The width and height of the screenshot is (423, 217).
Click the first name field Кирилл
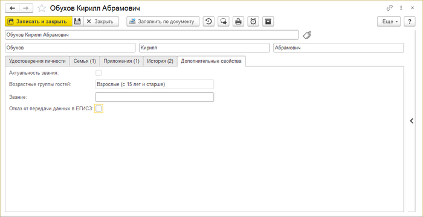204,48
